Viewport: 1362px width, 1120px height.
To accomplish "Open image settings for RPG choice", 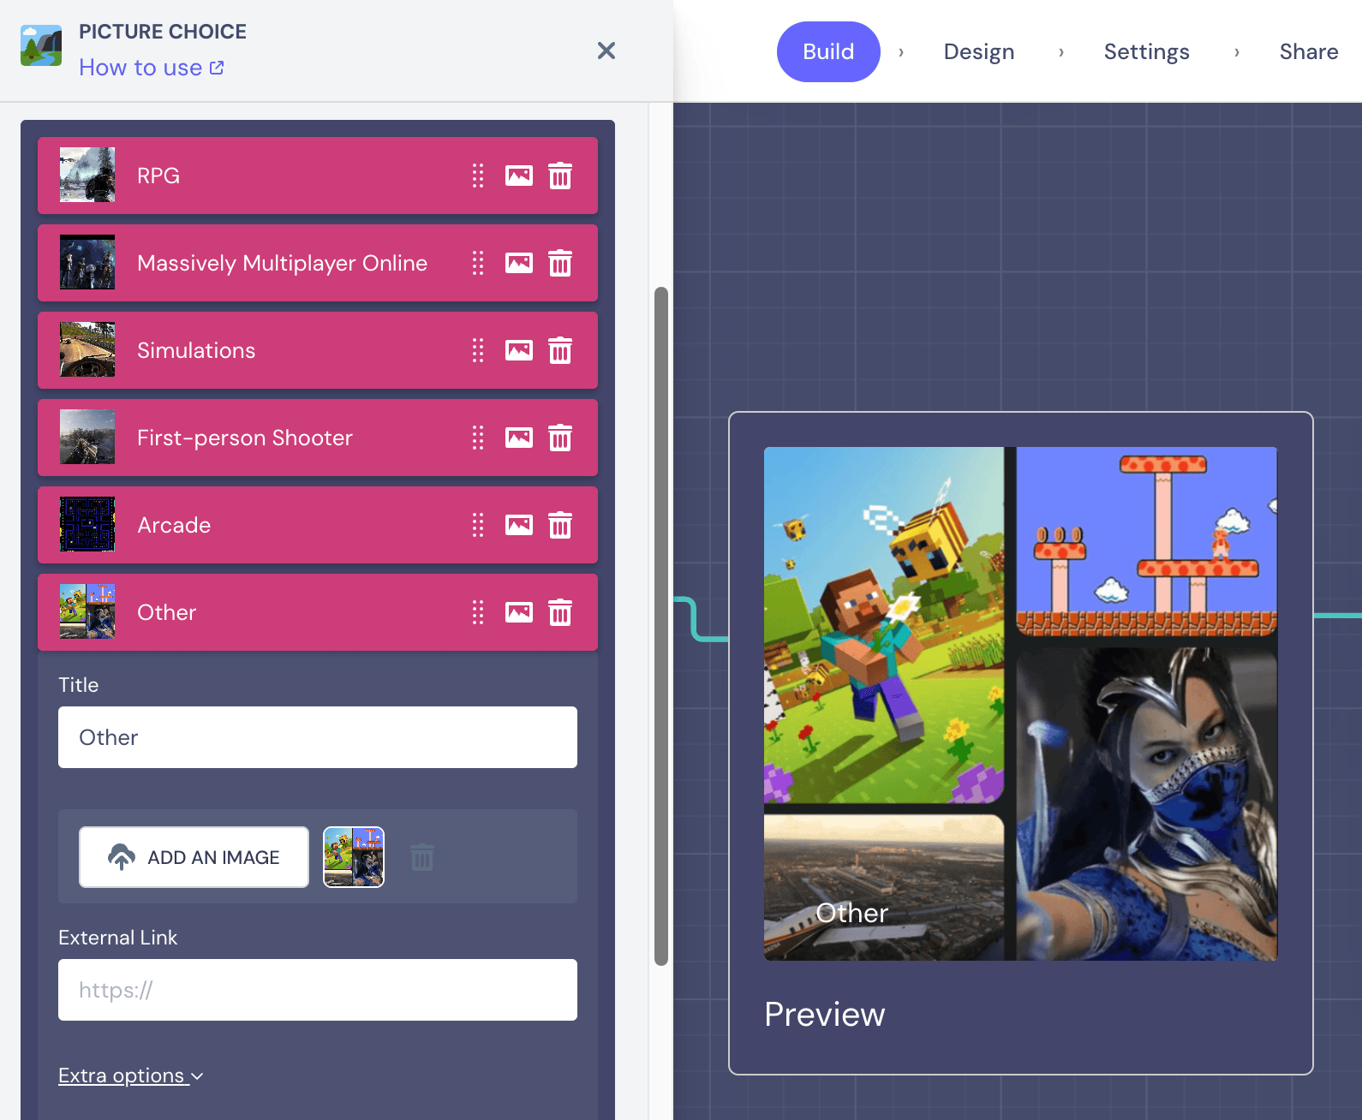I will pyautogui.click(x=519, y=176).
